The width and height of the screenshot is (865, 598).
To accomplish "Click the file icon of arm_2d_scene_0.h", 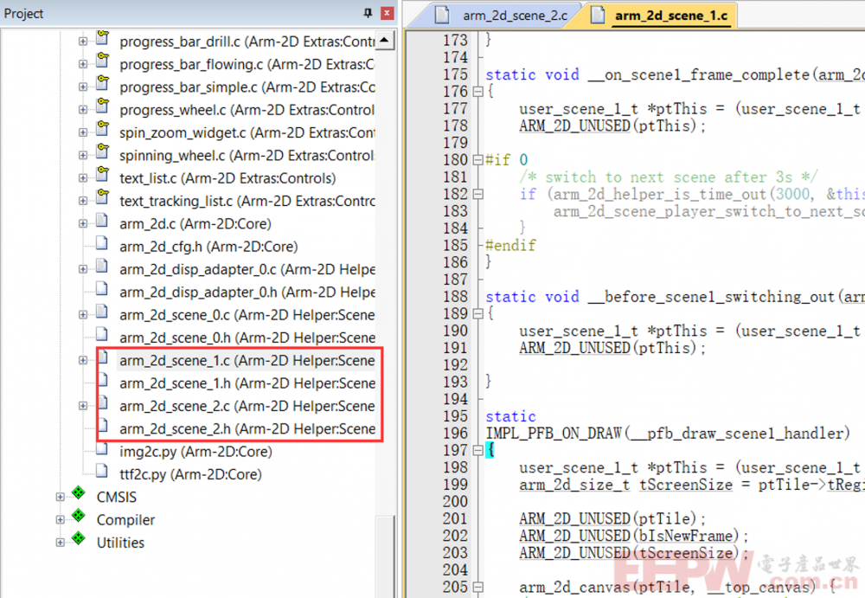I will click(x=102, y=335).
